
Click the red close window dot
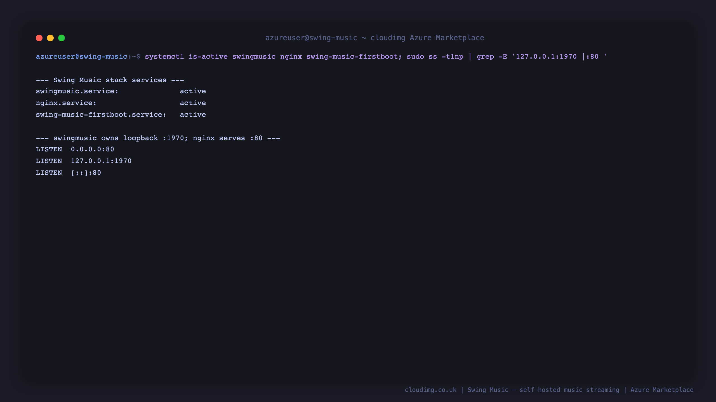coord(39,38)
